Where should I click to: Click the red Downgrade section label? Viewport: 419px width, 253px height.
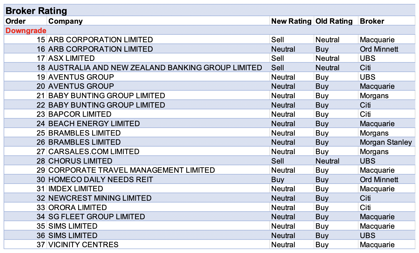26,30
